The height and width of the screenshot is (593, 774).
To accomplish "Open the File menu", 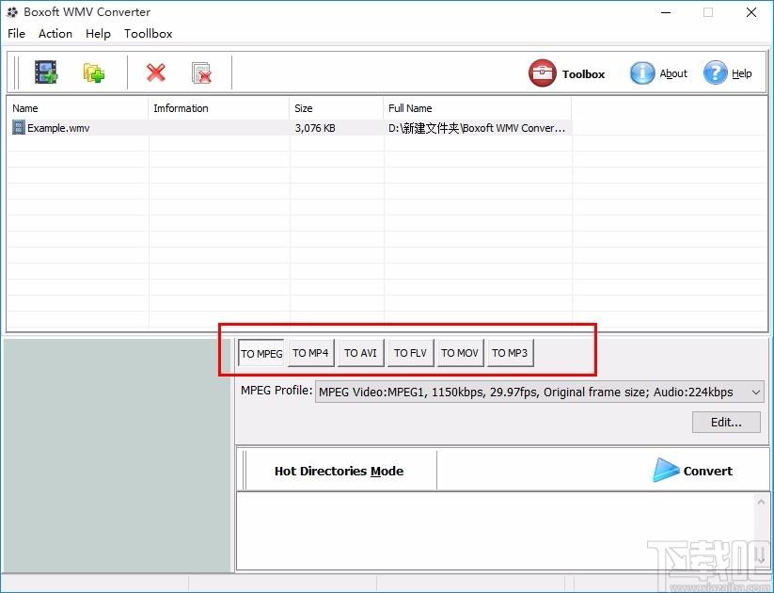I will [x=16, y=34].
